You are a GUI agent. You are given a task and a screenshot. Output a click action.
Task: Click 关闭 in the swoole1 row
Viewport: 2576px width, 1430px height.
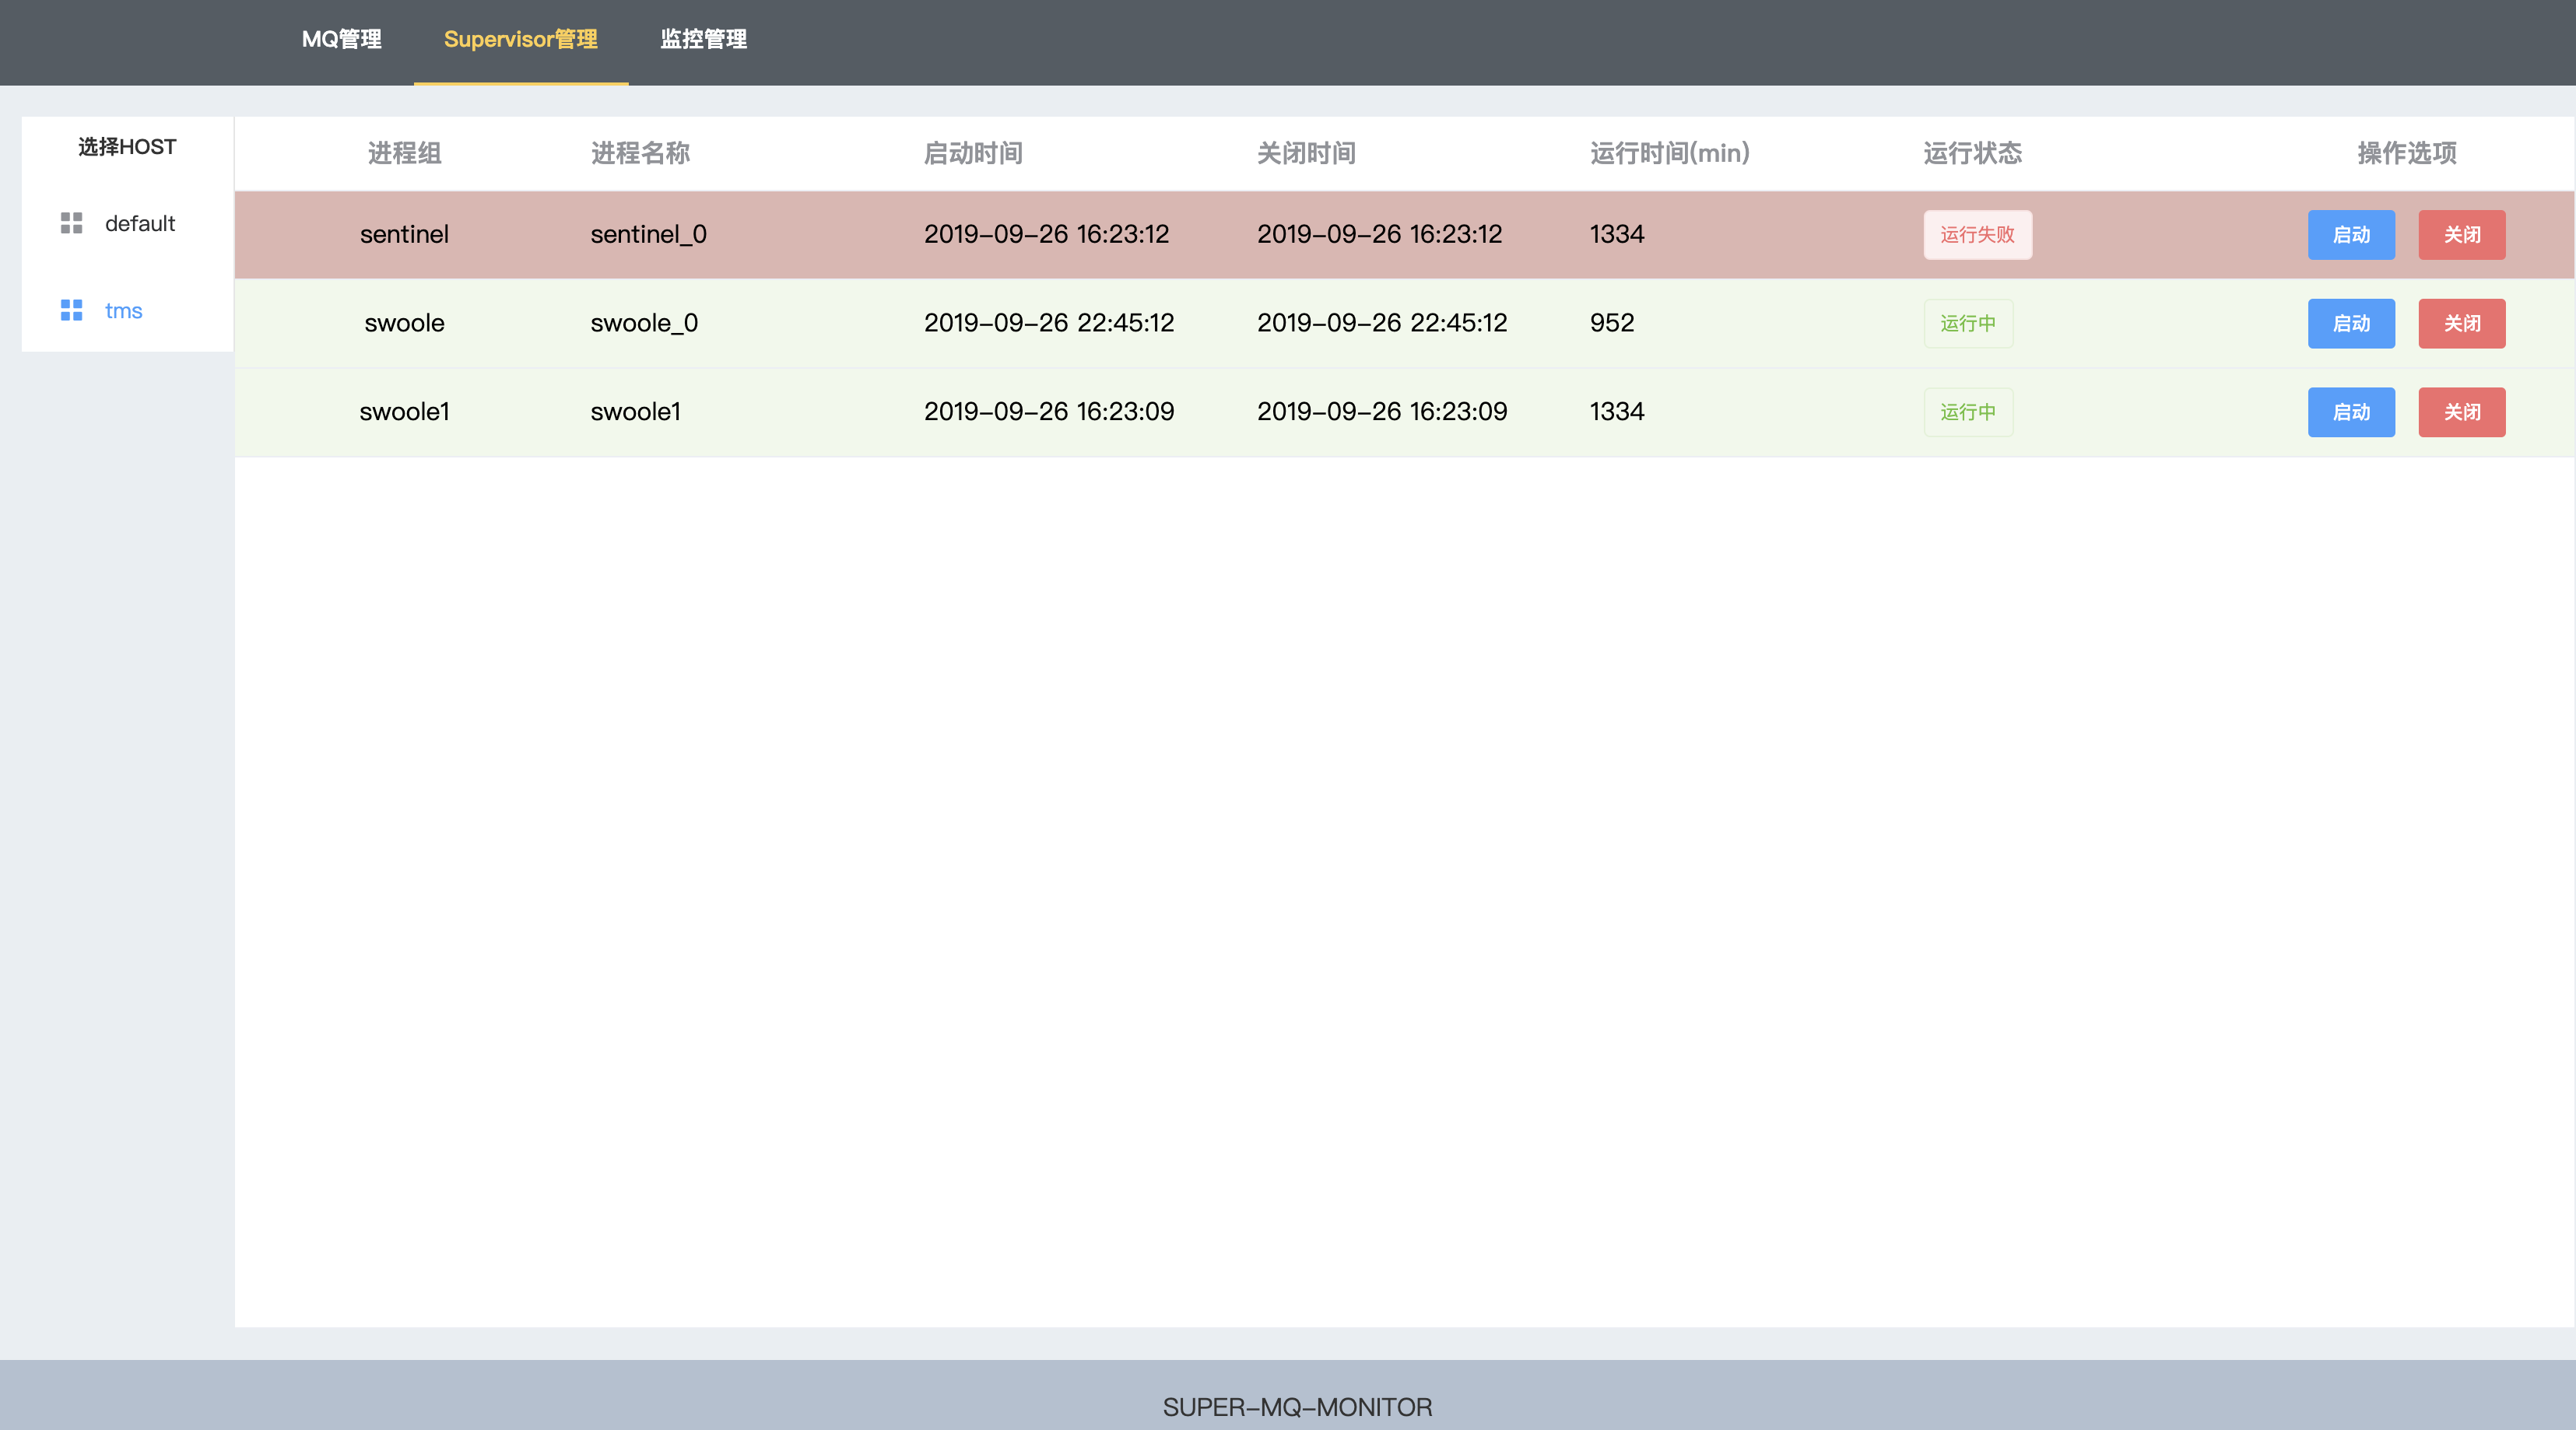(x=2461, y=412)
